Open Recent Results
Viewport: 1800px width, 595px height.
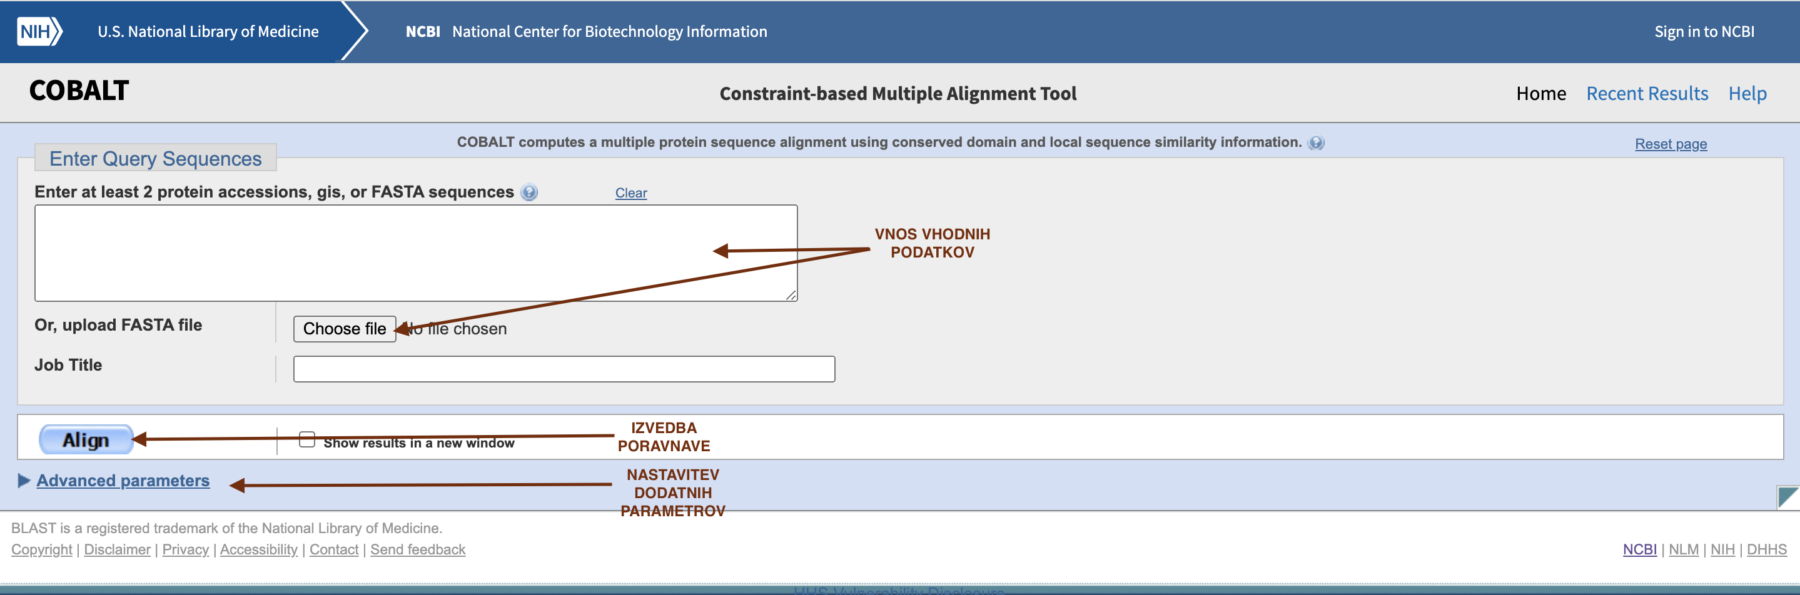[1647, 94]
